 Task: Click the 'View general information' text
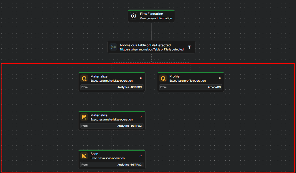tap(156, 18)
